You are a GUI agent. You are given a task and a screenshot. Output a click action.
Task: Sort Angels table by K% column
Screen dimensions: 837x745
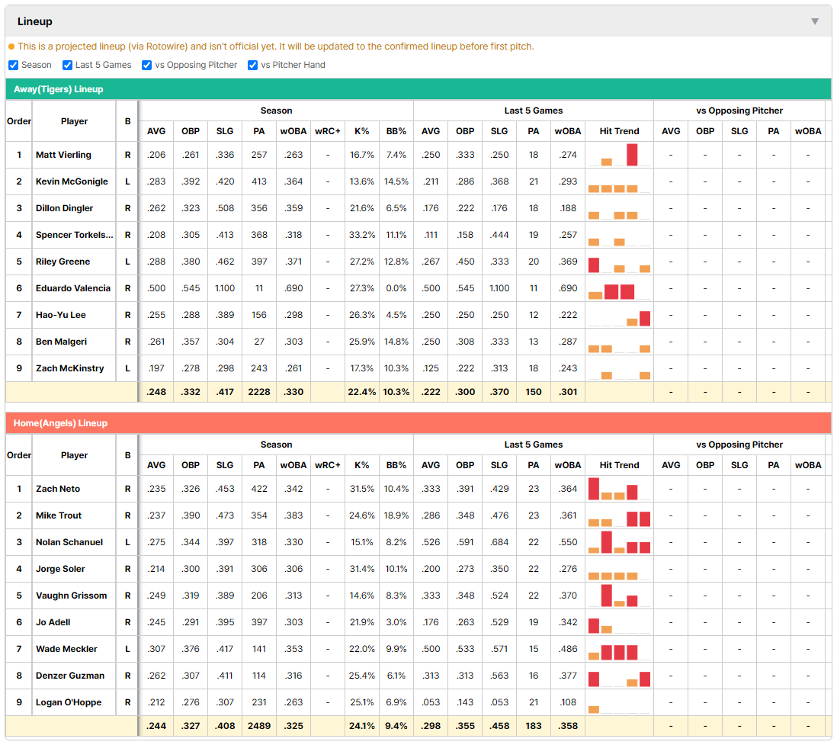click(362, 465)
